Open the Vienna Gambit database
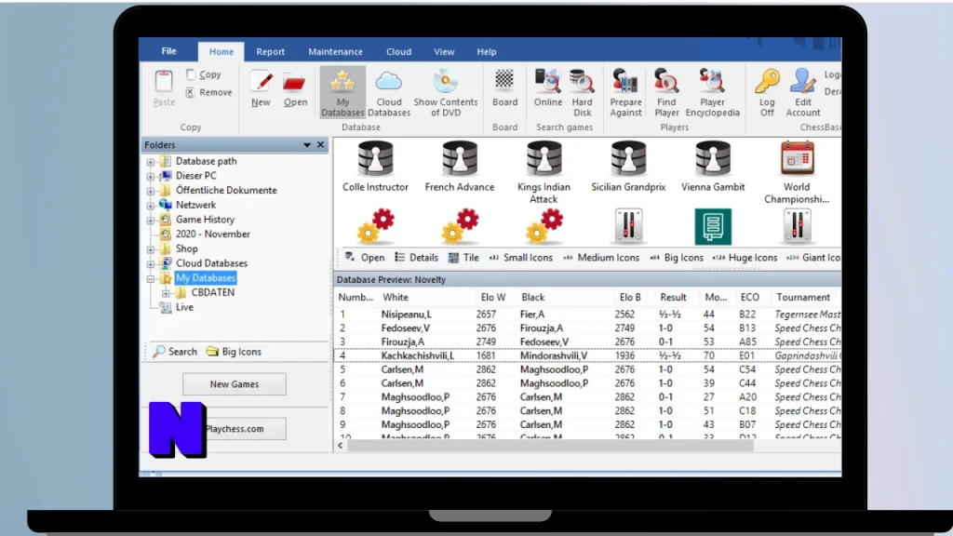The height and width of the screenshot is (536, 953). point(713,166)
